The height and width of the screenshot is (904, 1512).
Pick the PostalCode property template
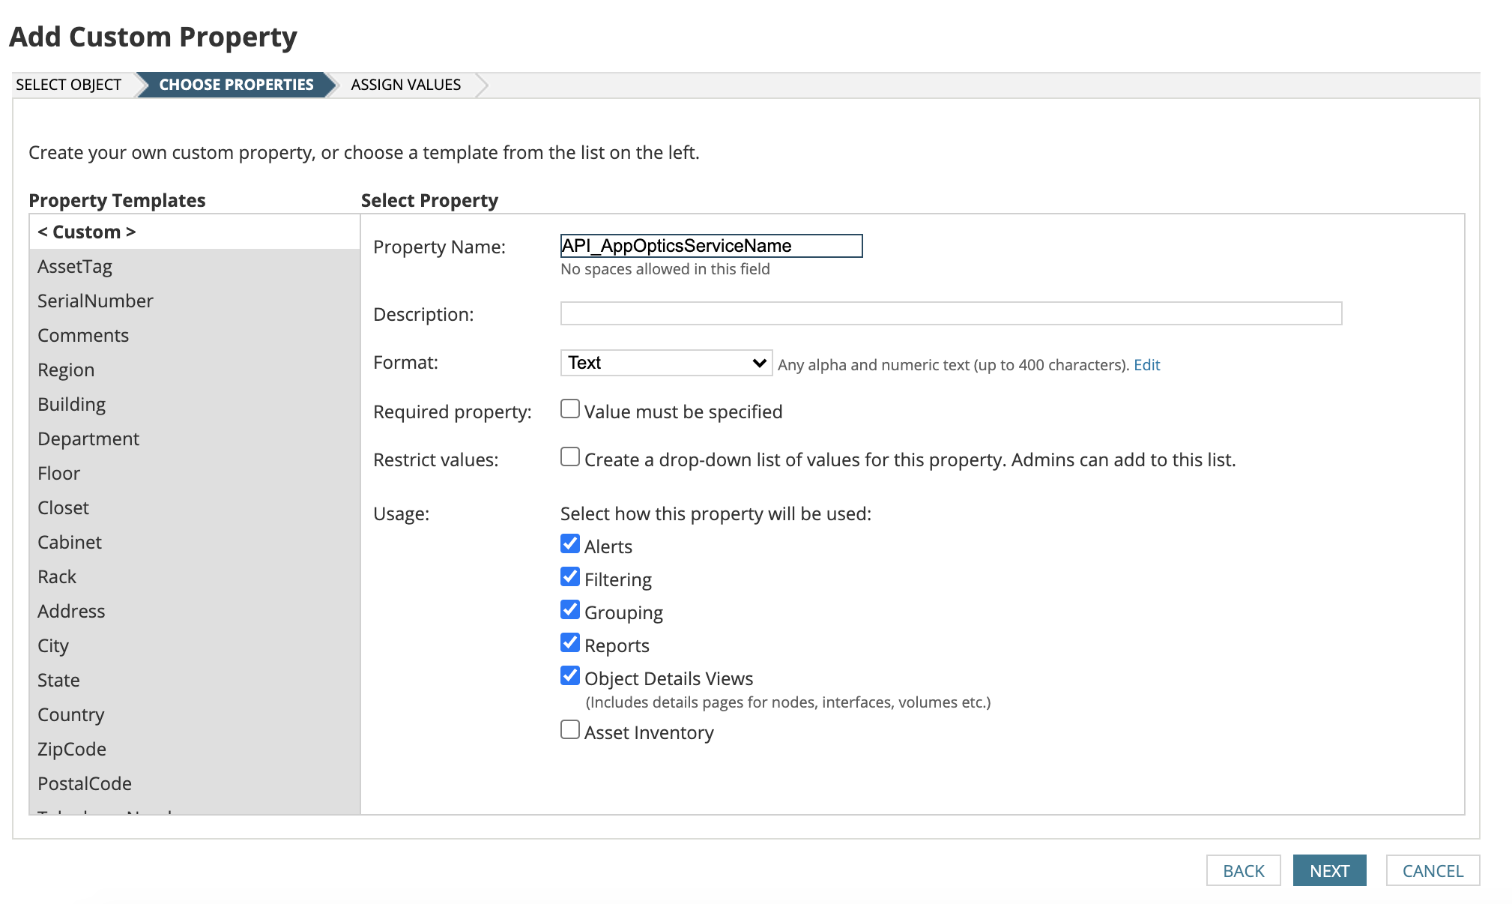(85, 784)
